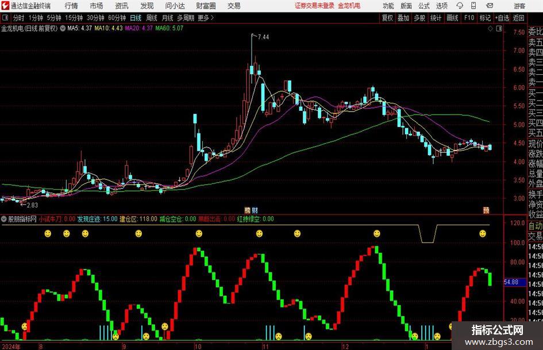Click the 预 forecast marker icon
The image size is (543, 350).
(486, 210)
